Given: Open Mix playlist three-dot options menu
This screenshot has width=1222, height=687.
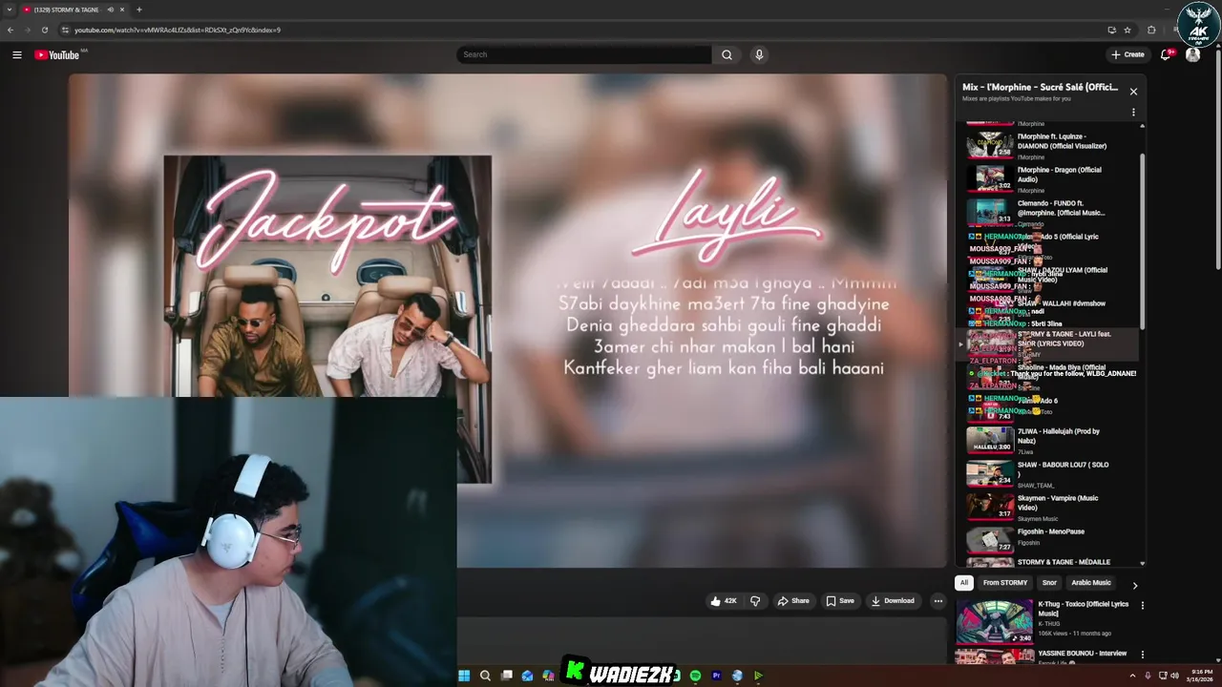Looking at the screenshot, I should coord(1133,112).
